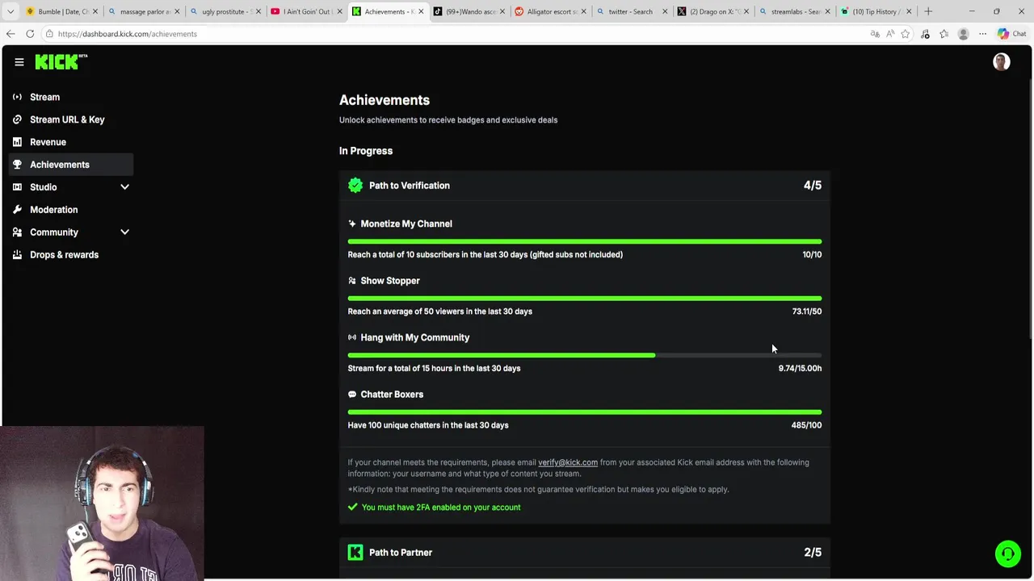Click the Moderation wrench icon
The width and height of the screenshot is (1034, 581).
pyautogui.click(x=17, y=210)
